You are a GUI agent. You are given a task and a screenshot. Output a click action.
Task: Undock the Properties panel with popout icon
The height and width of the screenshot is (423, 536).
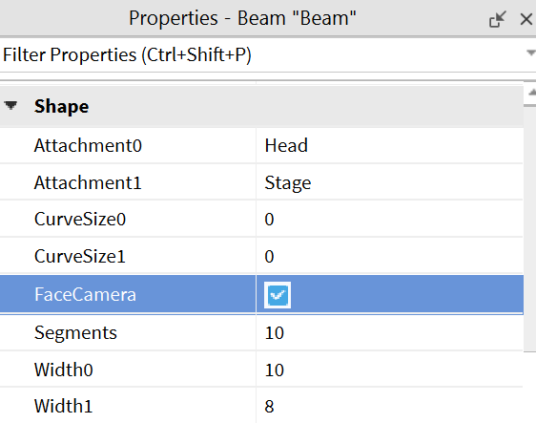497,19
